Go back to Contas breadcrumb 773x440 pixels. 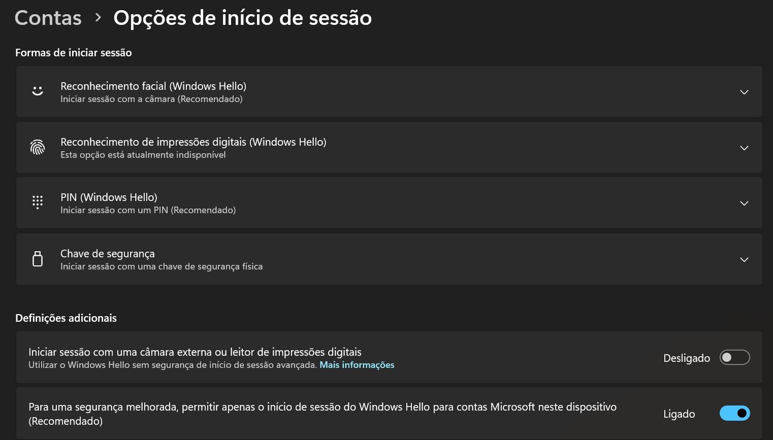click(x=48, y=18)
